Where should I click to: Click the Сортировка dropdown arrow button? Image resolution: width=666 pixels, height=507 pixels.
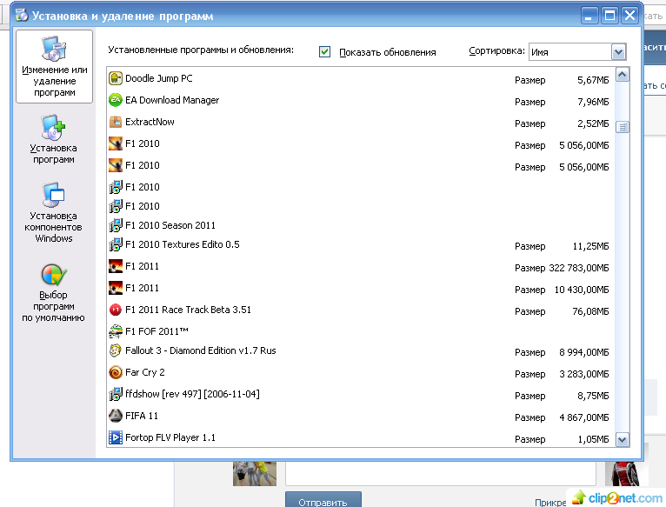pos(618,52)
